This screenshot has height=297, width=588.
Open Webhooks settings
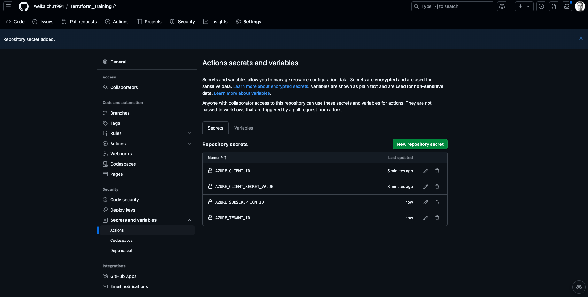(x=147, y=154)
